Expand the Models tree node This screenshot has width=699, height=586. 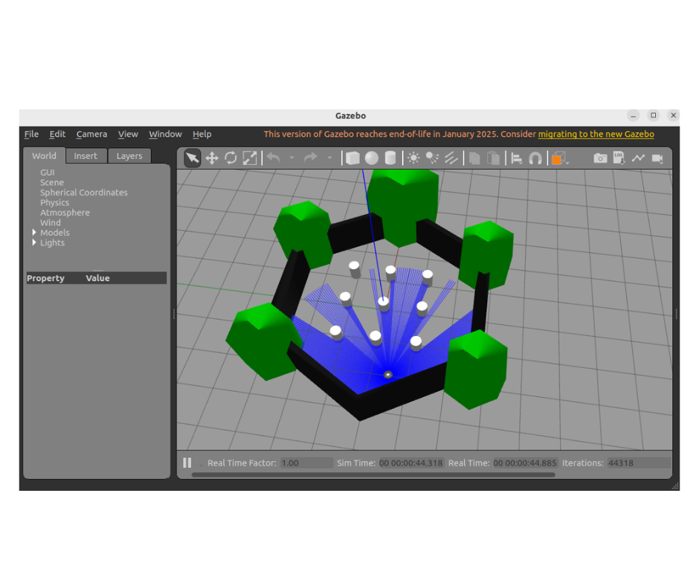point(34,233)
